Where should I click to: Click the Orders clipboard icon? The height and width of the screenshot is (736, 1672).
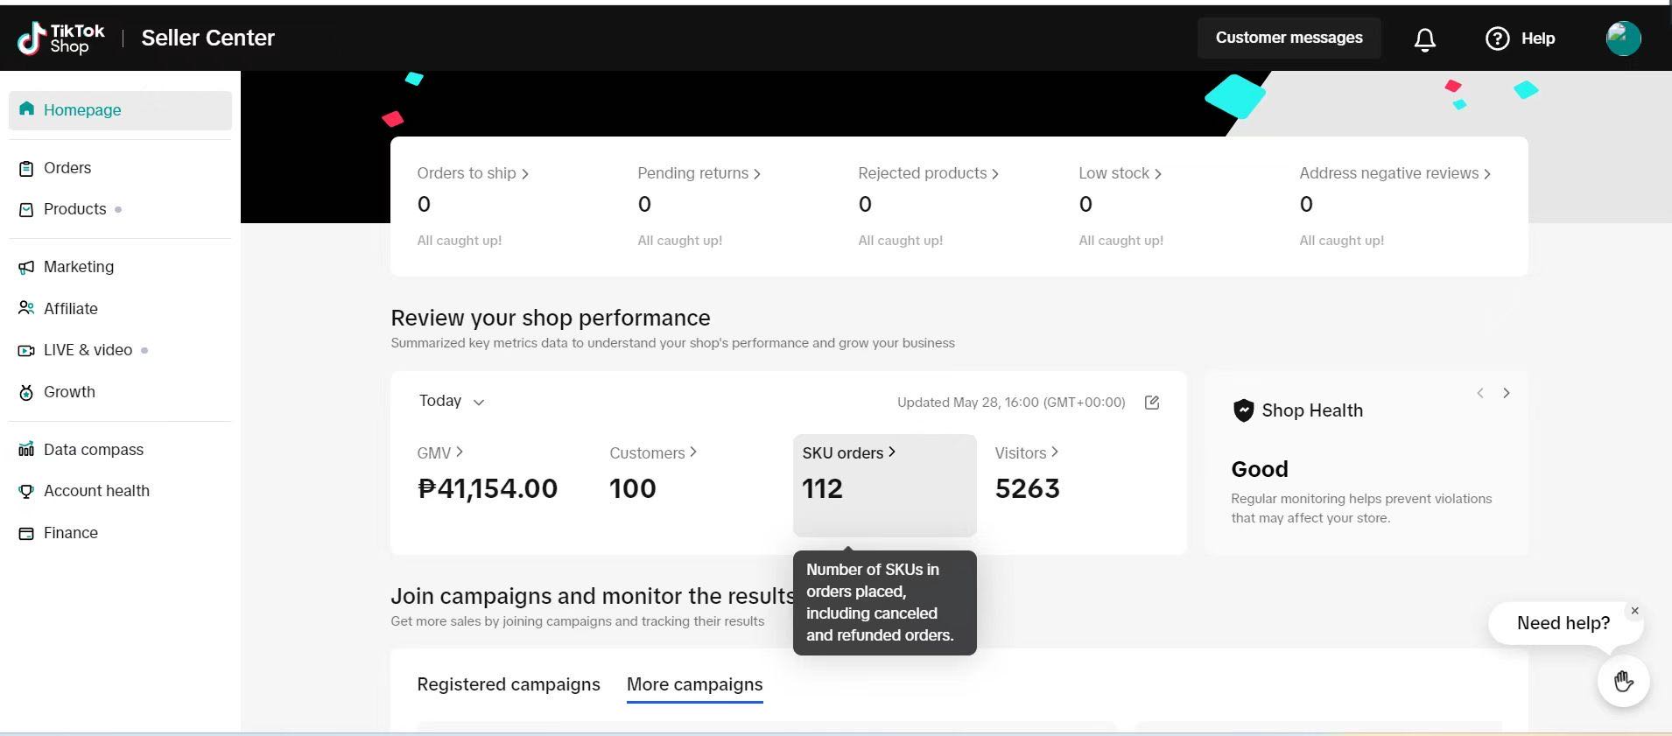point(26,168)
